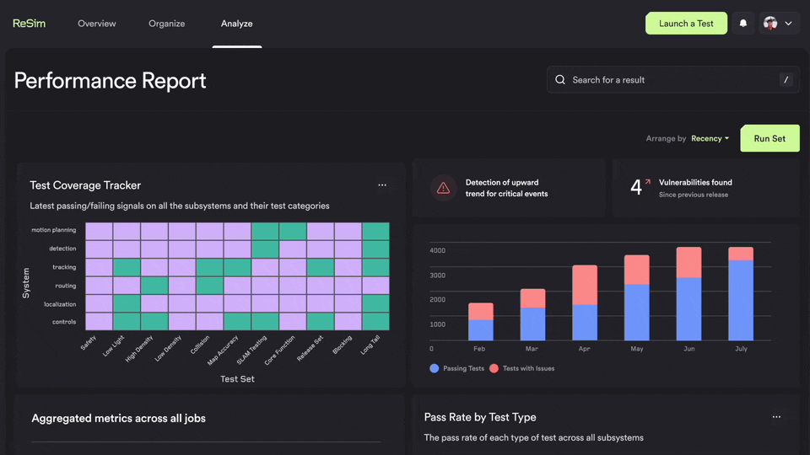810x455 pixels.
Task: Click Aggregated metrics across all jobs heading
Action: 118,419
